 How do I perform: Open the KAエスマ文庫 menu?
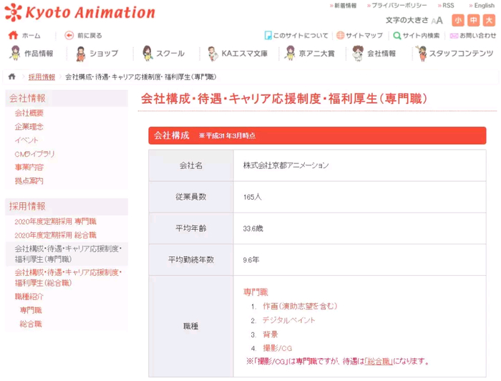click(x=237, y=54)
